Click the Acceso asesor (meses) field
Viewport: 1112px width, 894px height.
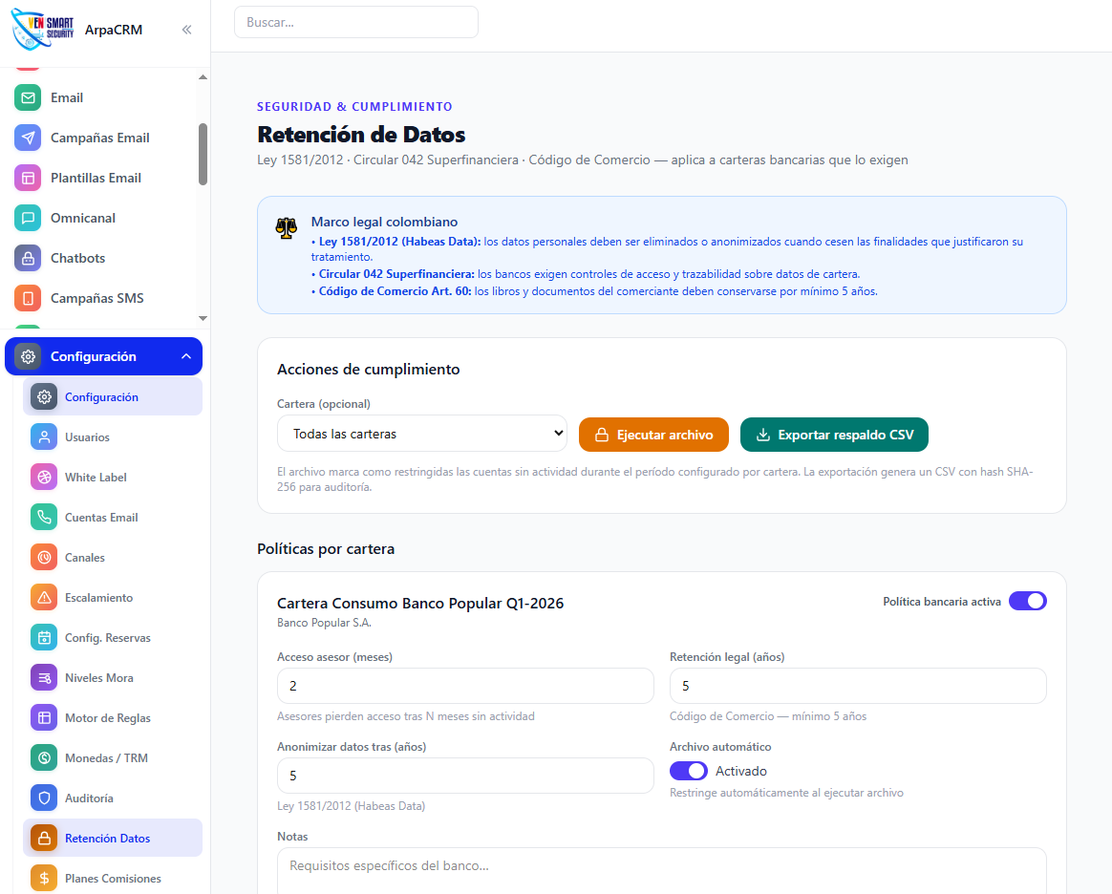point(465,686)
